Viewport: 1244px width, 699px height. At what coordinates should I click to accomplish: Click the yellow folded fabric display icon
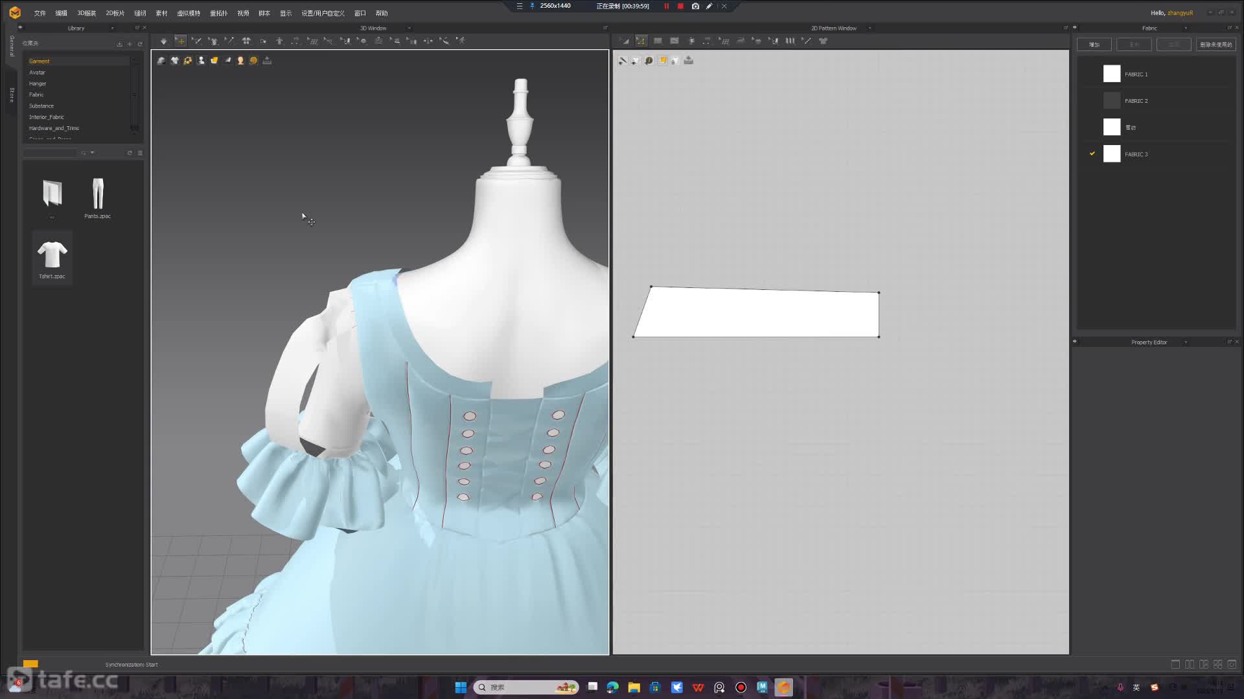tap(214, 60)
